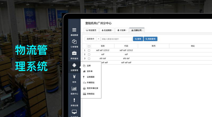
Task: Close the 注册公司 tab
Action: coord(143,30)
